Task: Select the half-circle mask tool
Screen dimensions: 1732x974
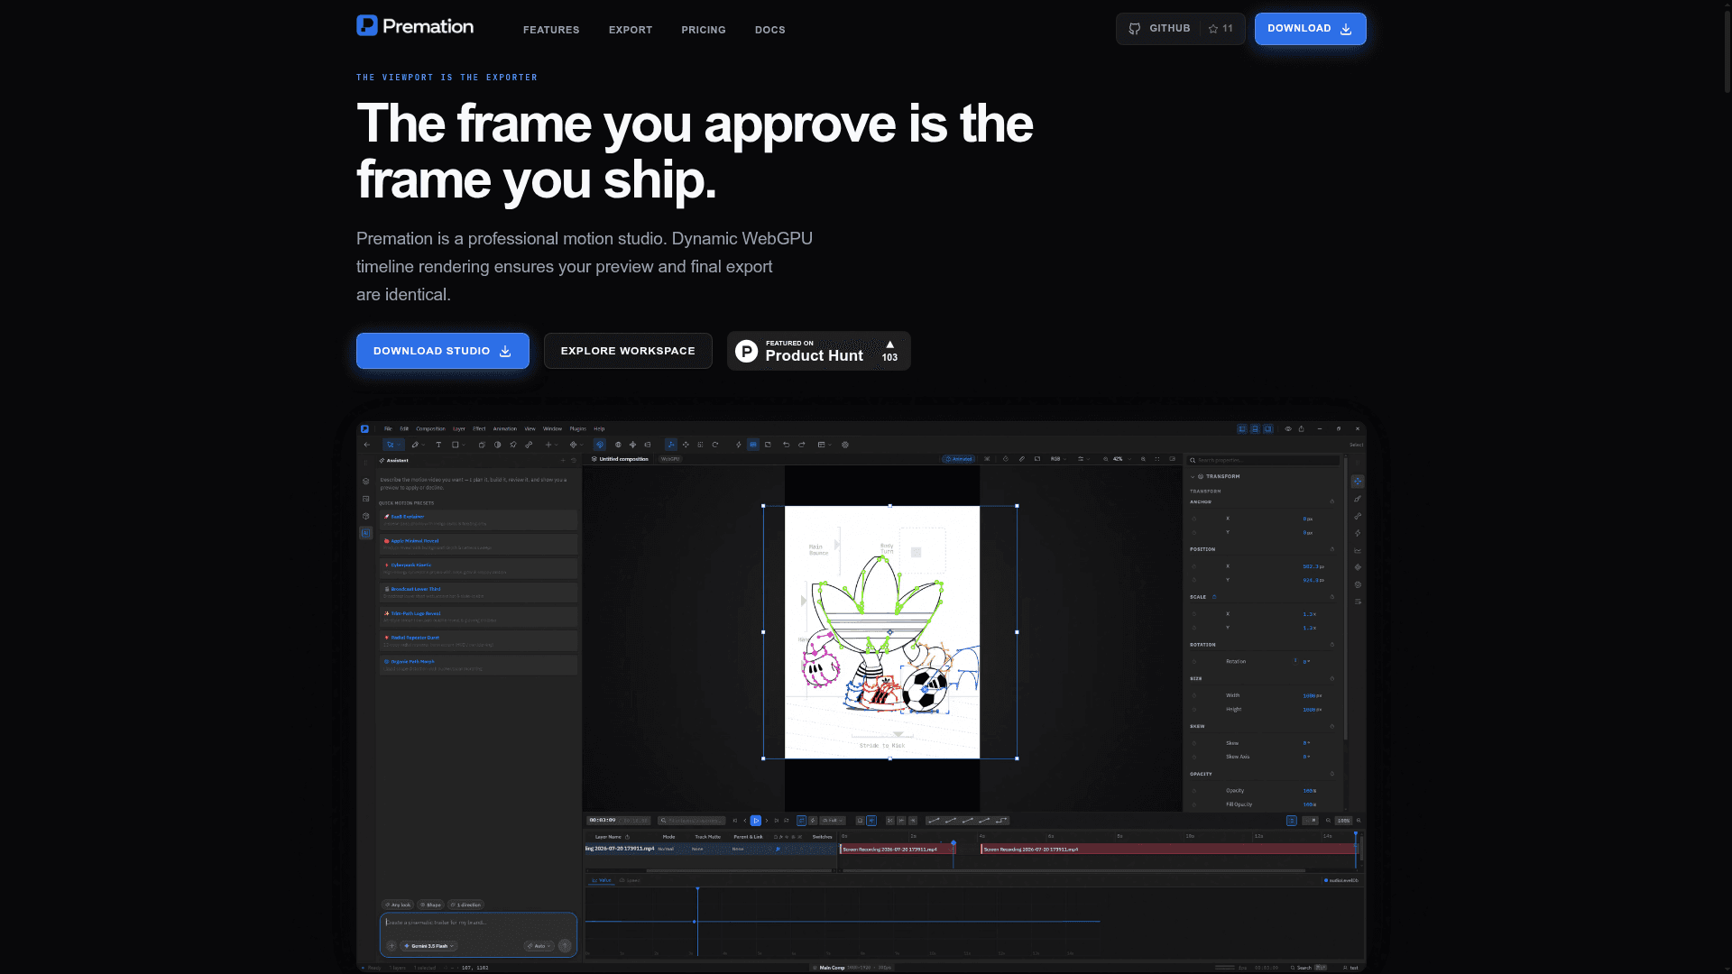Action: pyautogui.click(x=498, y=445)
